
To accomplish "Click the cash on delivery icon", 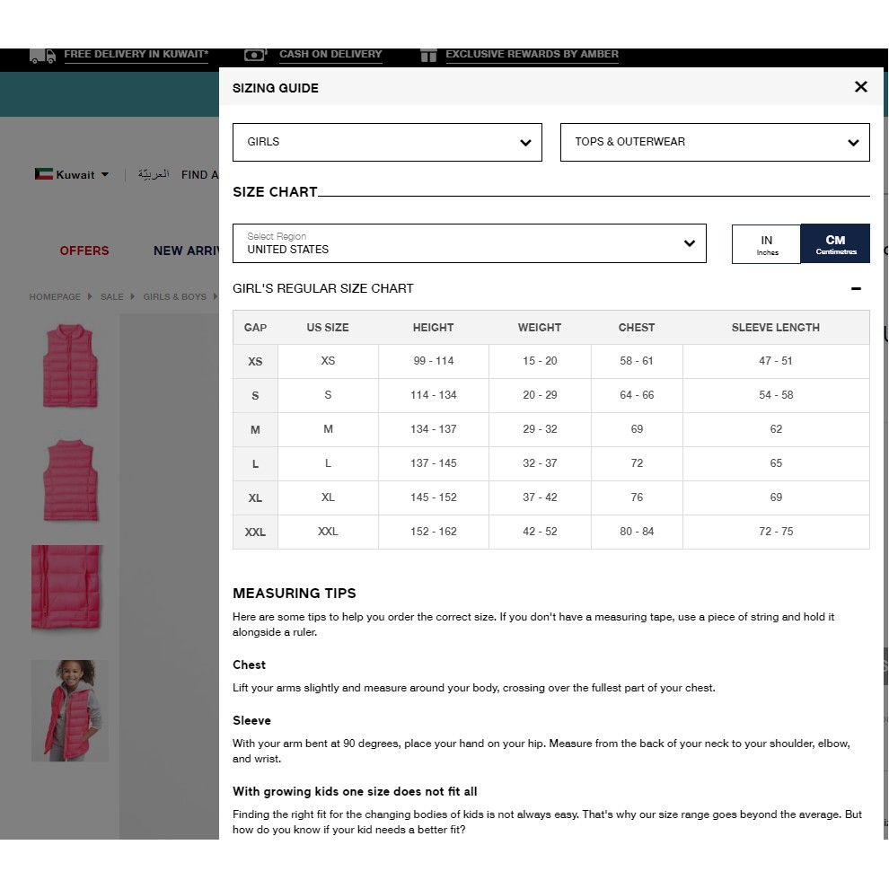I will (255, 55).
